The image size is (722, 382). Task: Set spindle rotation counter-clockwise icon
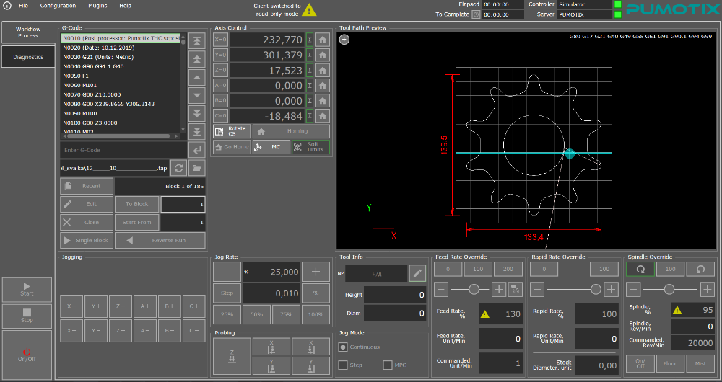tap(700, 270)
